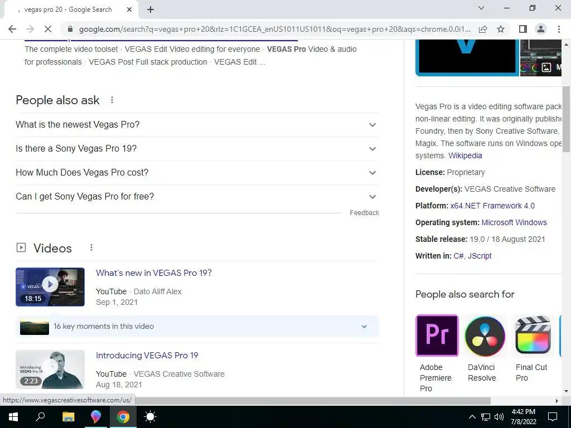Screen dimensions: 571x428
Task: Select Adobe Premiere Pro icon
Action: [437, 335]
